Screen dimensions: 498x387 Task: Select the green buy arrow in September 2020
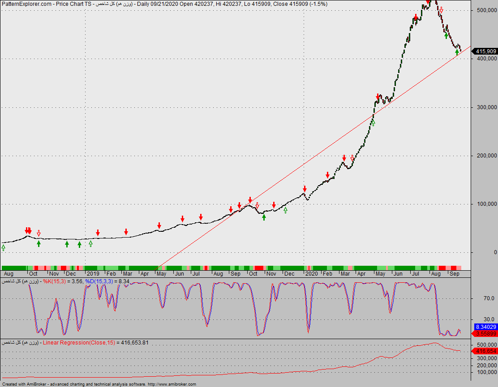[x=457, y=52]
